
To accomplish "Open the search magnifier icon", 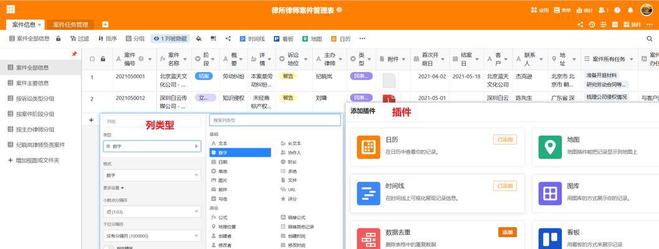I will (x=649, y=39).
